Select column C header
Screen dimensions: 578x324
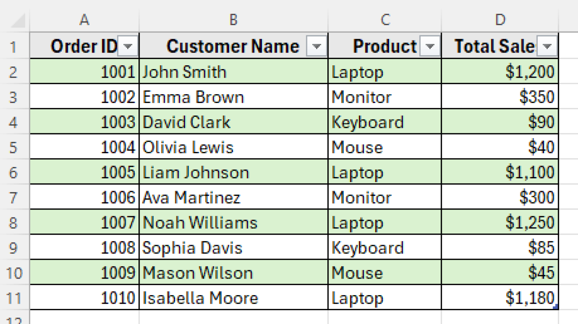pyautogui.click(x=385, y=20)
